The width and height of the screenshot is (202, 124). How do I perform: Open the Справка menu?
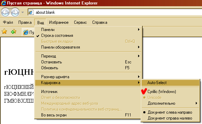99,22
